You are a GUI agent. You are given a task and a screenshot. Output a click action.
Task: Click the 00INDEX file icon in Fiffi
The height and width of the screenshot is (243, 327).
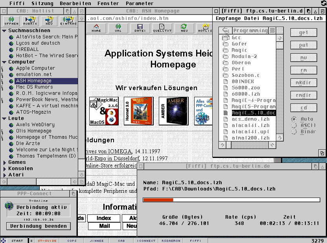[x=226, y=82]
